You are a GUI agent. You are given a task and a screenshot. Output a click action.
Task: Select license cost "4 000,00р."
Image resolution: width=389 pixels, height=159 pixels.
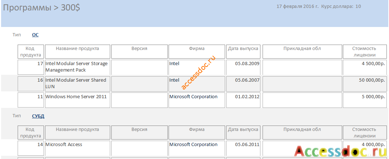(x=365, y=148)
